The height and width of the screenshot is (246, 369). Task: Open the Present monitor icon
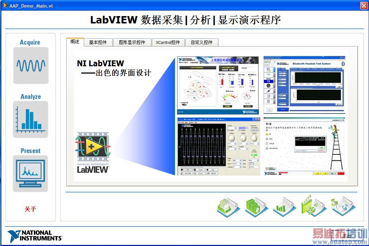coord(30,174)
